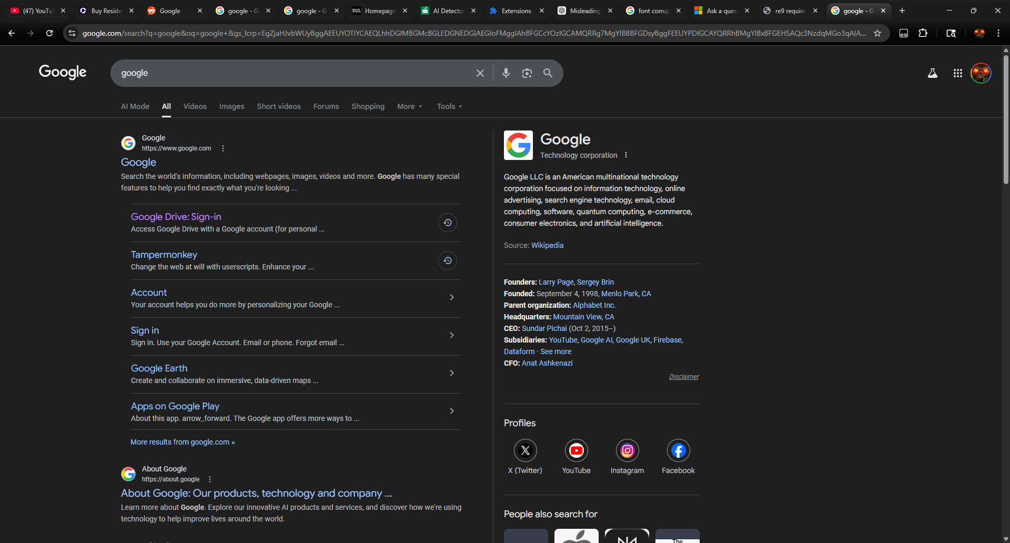The width and height of the screenshot is (1010, 543).
Task: Click the YouTube profile icon under Profiles
Action: (576, 450)
